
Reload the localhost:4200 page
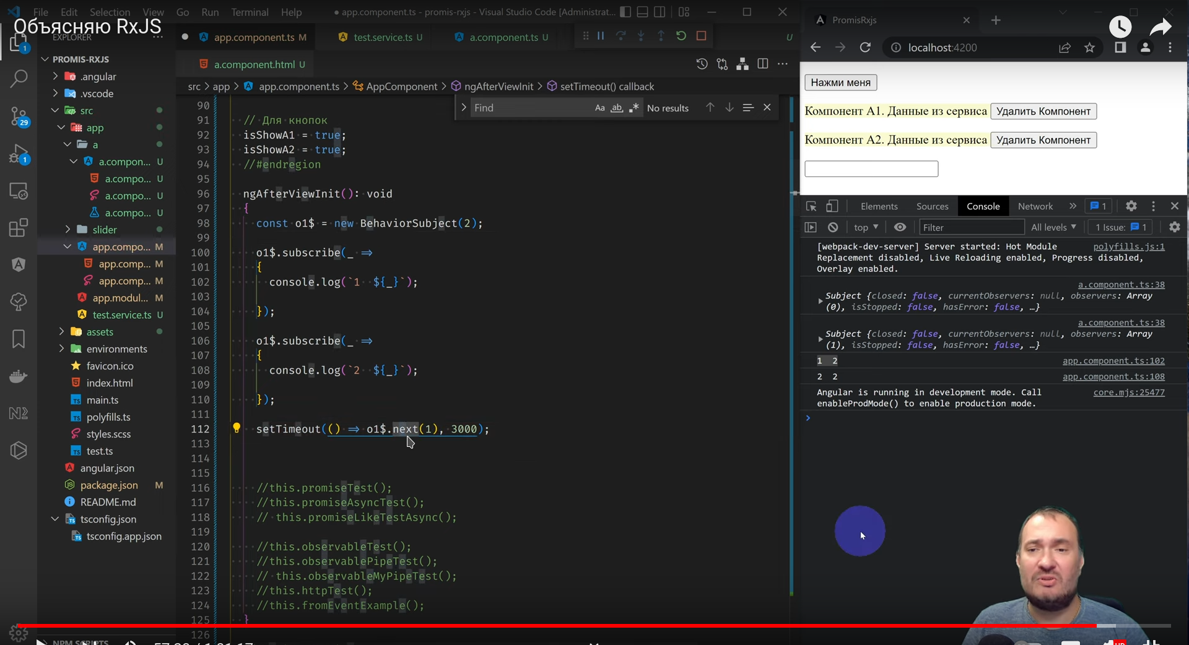tap(865, 48)
